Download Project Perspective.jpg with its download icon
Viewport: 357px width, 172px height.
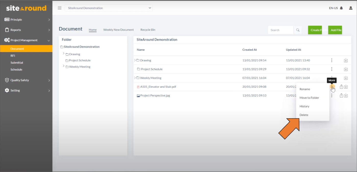tap(346, 95)
